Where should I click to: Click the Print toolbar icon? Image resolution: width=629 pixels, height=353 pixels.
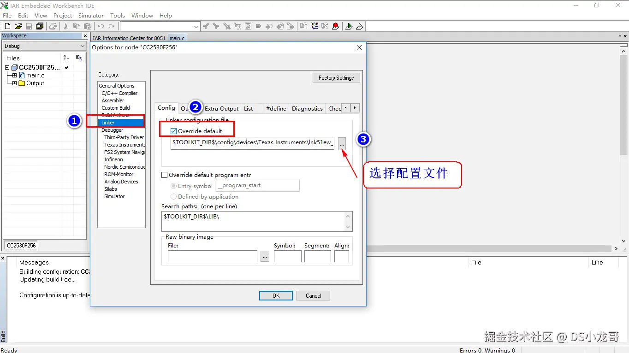[x=53, y=26]
